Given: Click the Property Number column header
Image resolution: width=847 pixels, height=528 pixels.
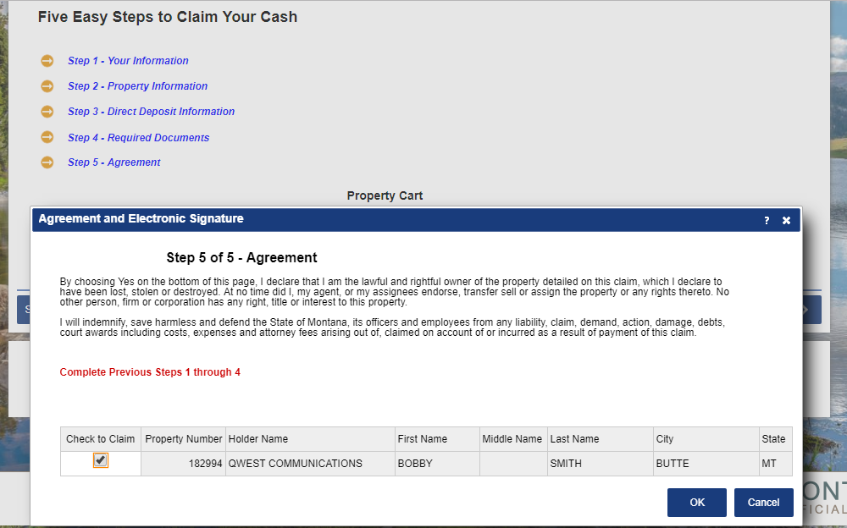Looking at the screenshot, I should [x=183, y=438].
